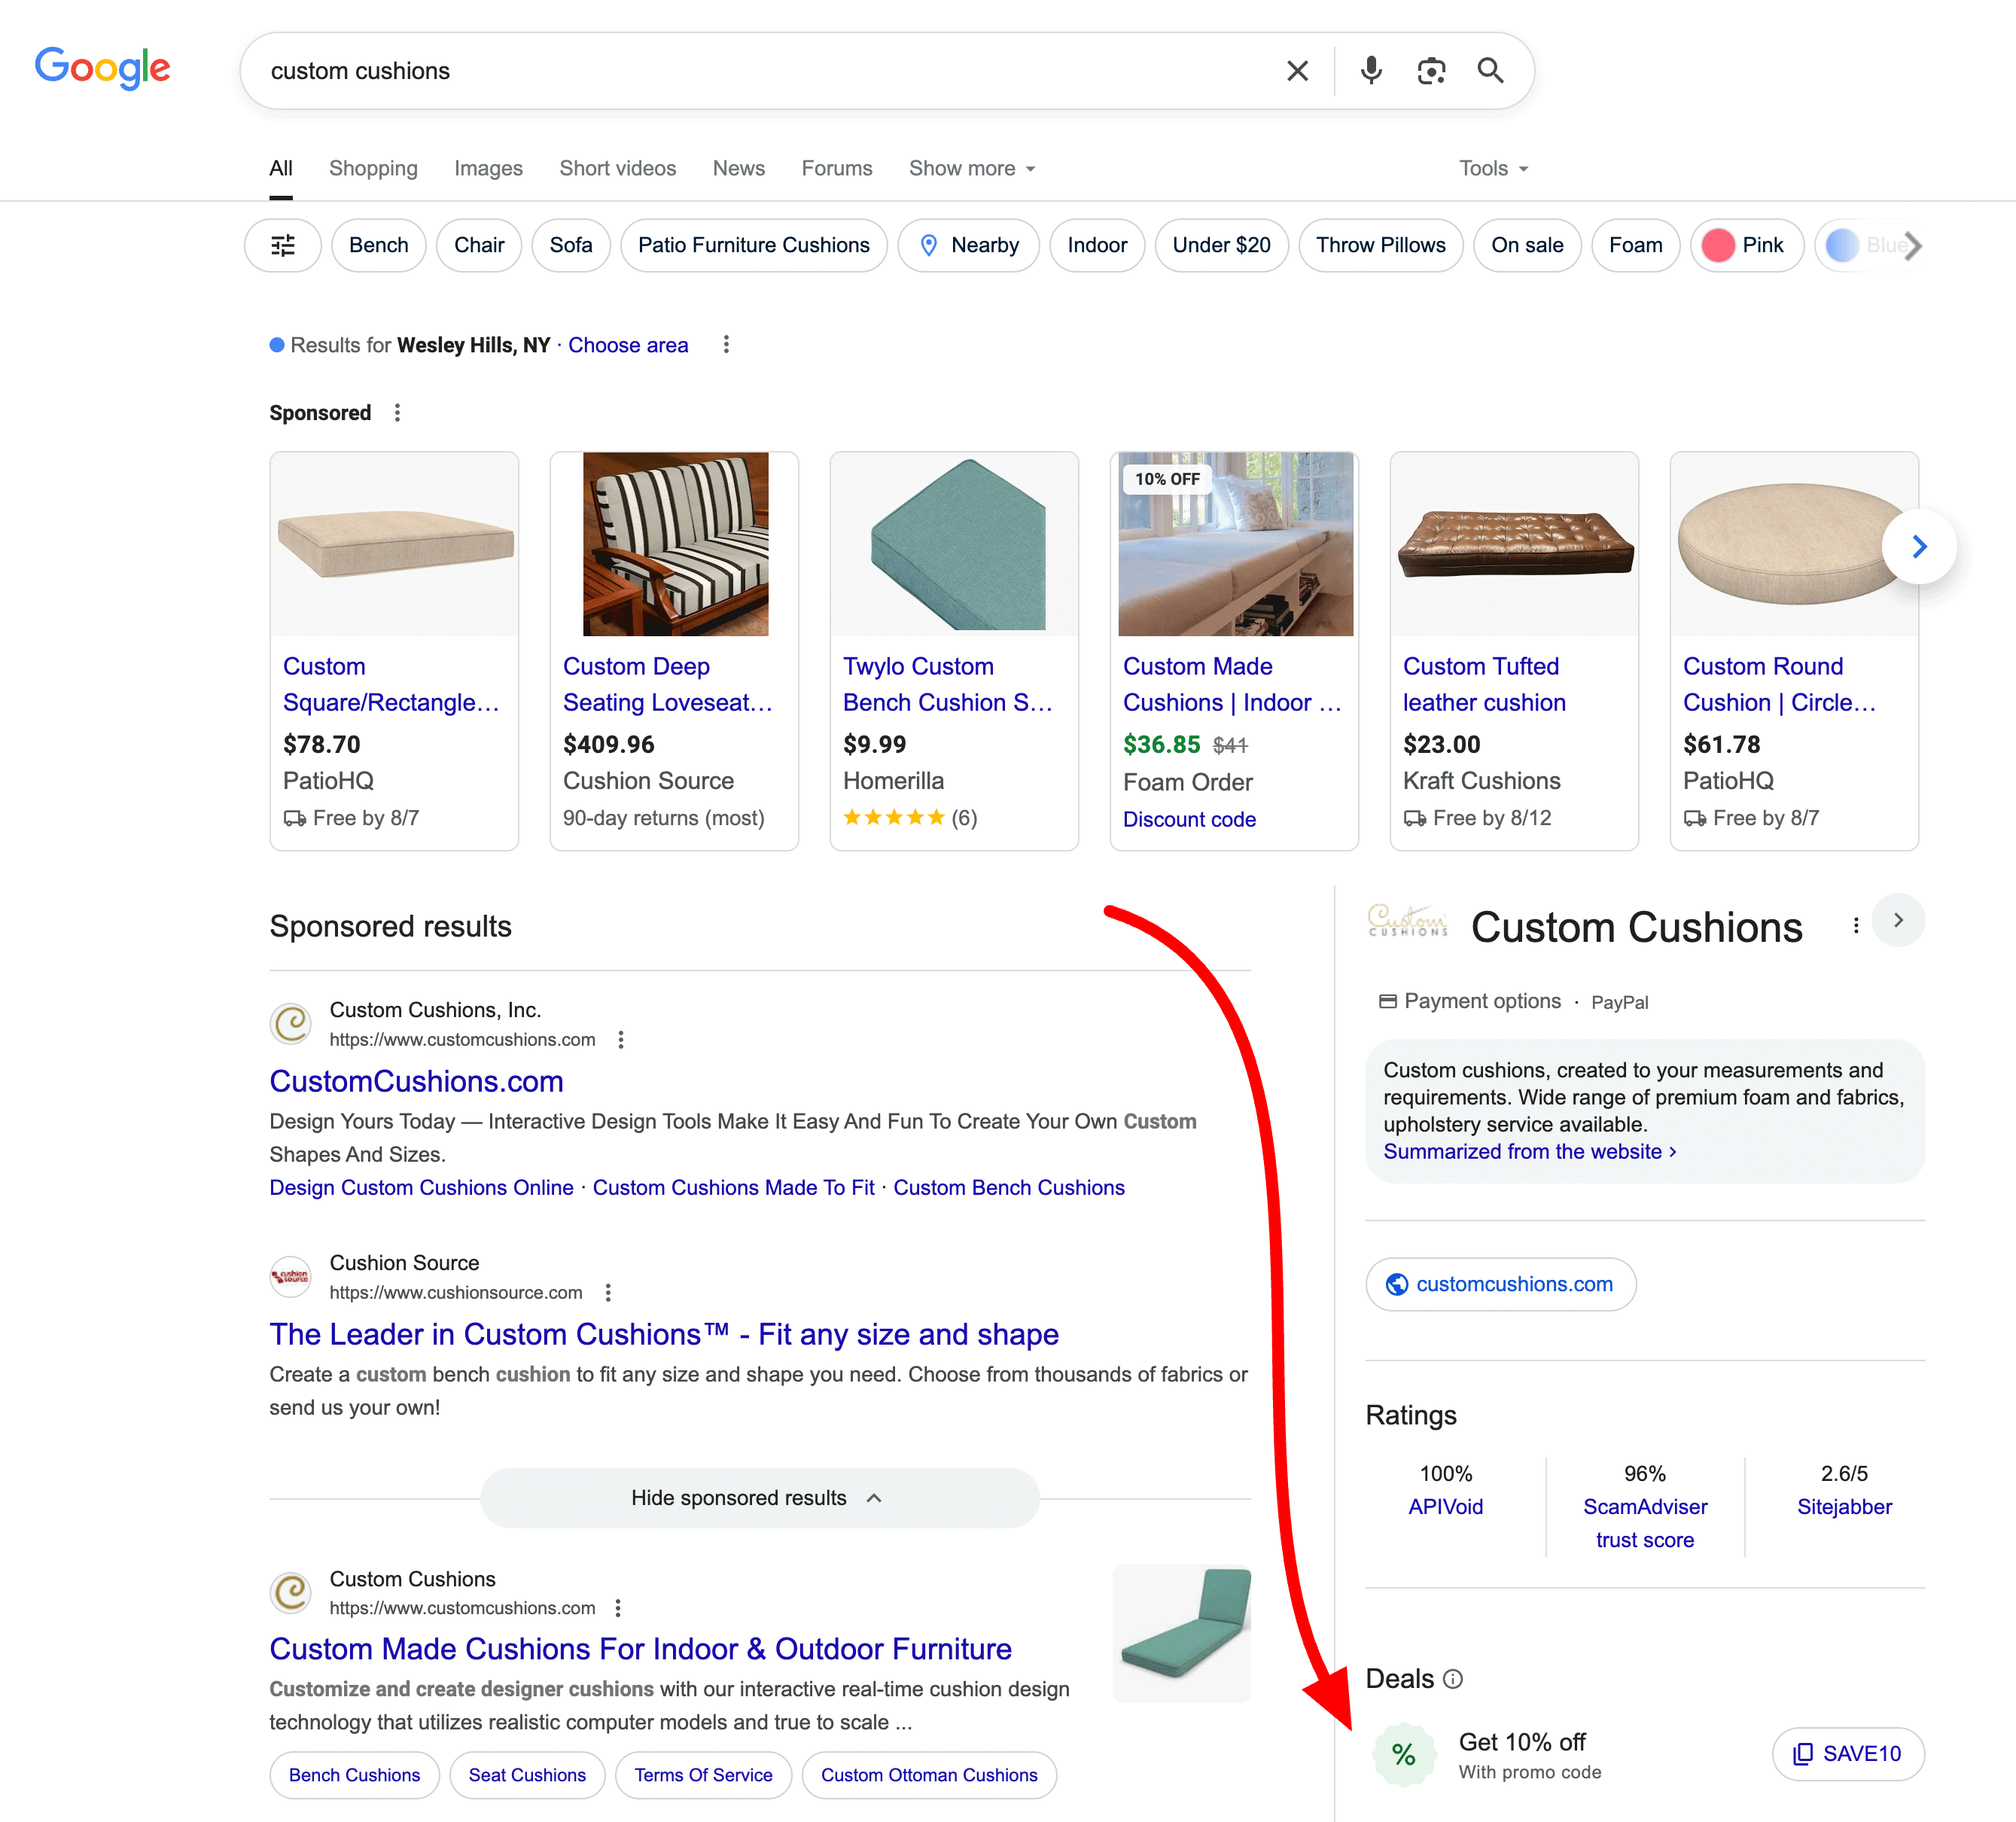2016x1822 pixels.
Task: Switch to the Forums tab
Action: [836, 168]
